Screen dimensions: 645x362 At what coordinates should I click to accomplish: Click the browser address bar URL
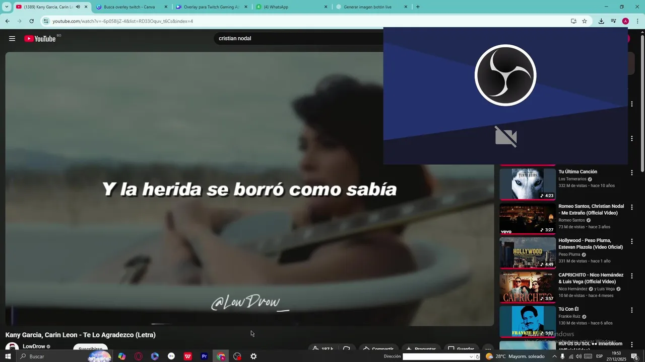pyautogui.click(x=122, y=21)
